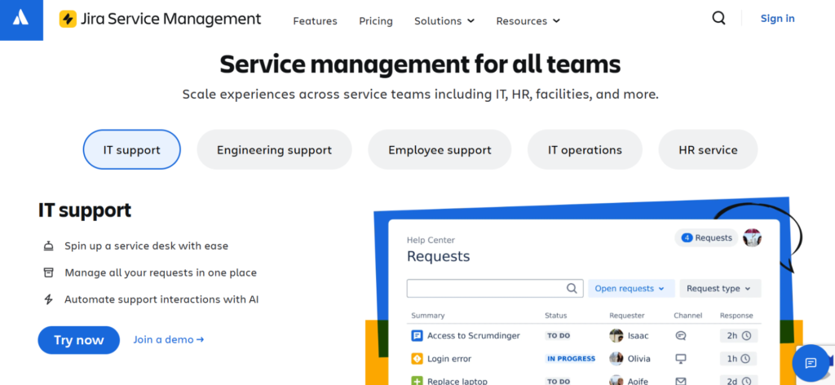This screenshot has width=835, height=385.
Task: Switch to the IT operations tab
Action: pos(585,149)
